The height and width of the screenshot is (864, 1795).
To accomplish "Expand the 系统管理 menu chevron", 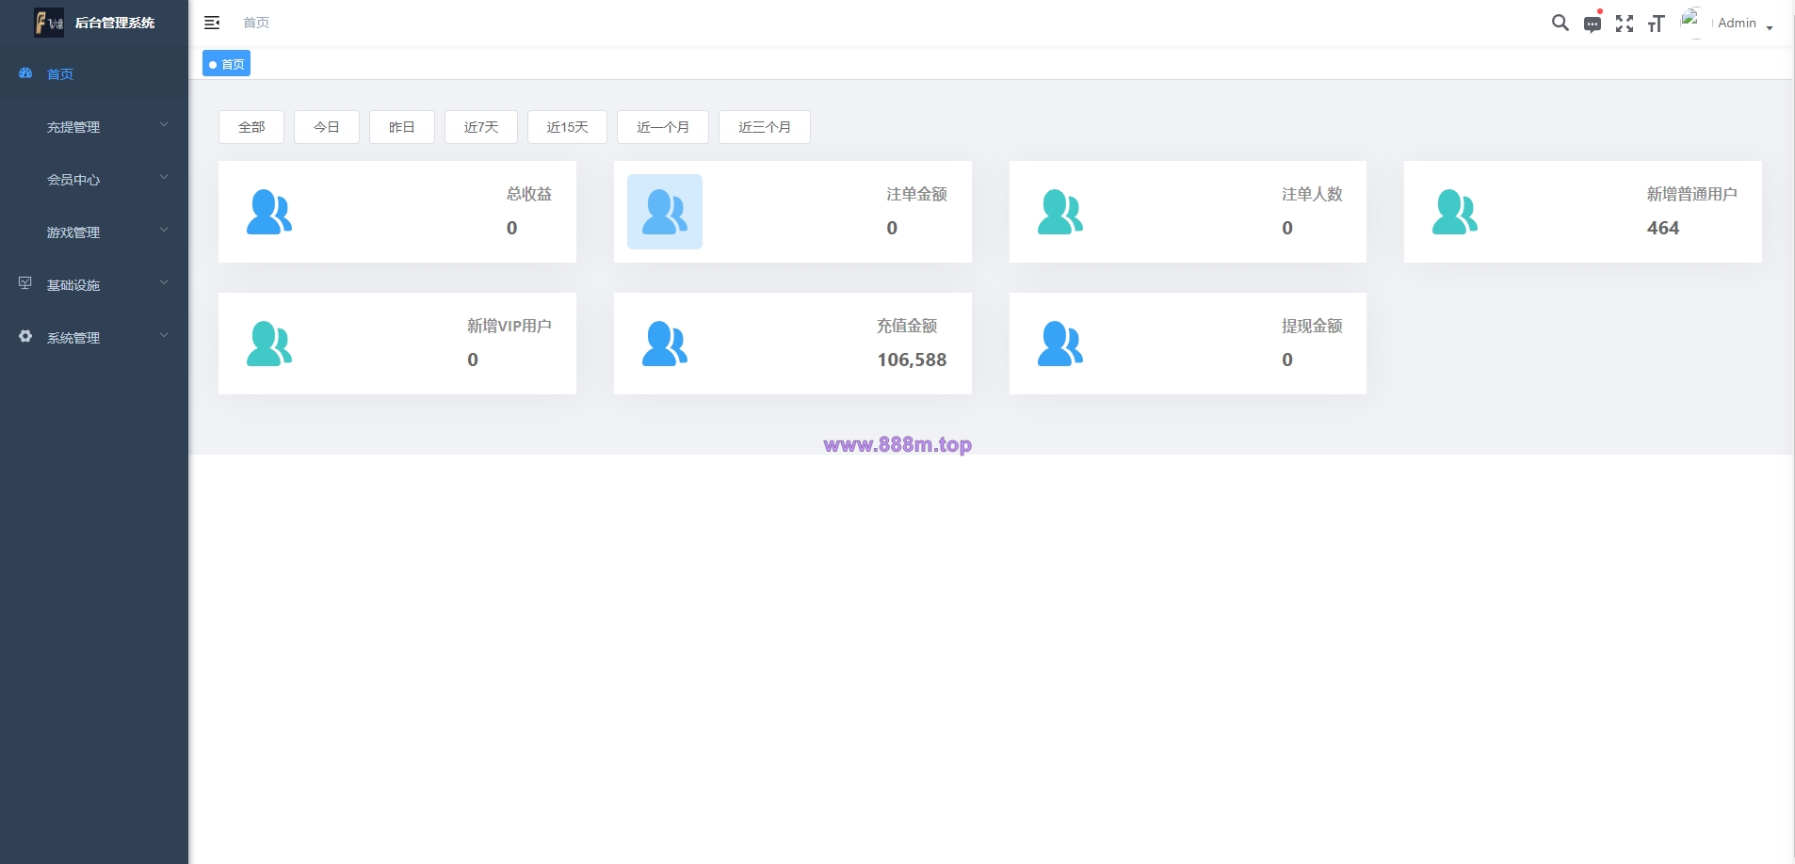I will point(164,335).
